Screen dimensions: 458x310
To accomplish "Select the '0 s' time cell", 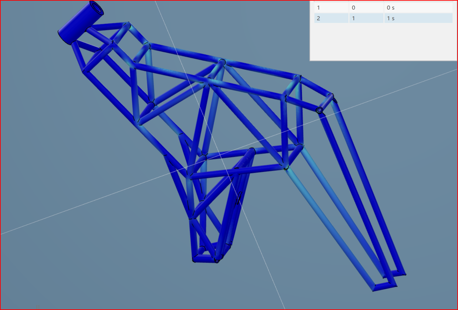I will coord(418,8).
